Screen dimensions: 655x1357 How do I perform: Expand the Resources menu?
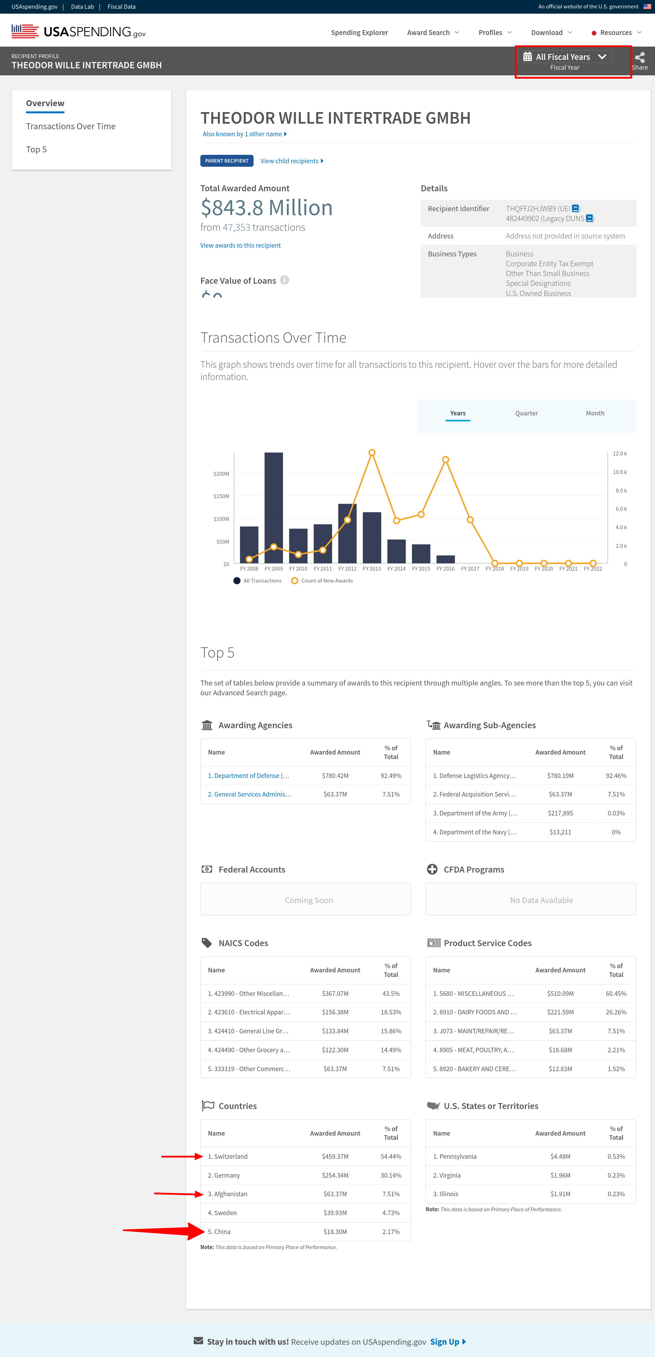tap(616, 33)
